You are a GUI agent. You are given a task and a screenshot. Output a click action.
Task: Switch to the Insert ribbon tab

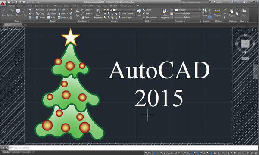19,6
